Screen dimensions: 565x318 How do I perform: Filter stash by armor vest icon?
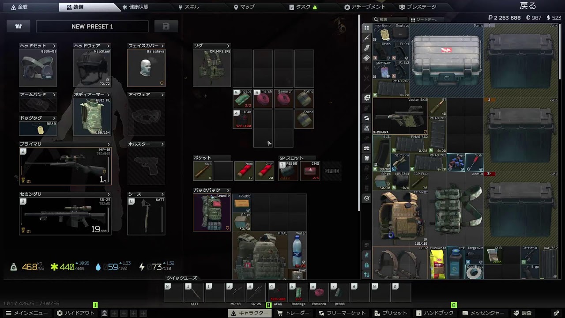click(x=366, y=158)
